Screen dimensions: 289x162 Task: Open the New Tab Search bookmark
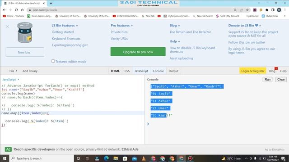[203, 16]
